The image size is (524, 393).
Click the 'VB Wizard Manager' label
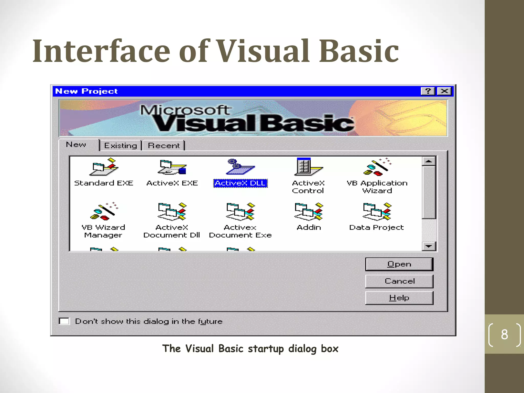103,231
